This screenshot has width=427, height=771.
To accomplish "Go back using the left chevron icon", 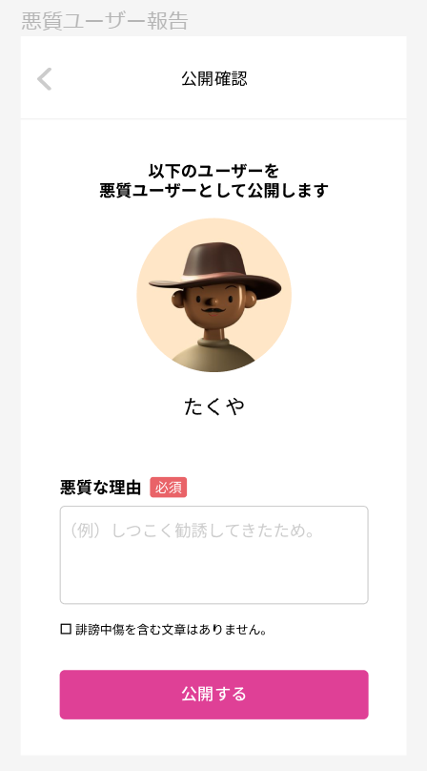I will coord(45,79).
